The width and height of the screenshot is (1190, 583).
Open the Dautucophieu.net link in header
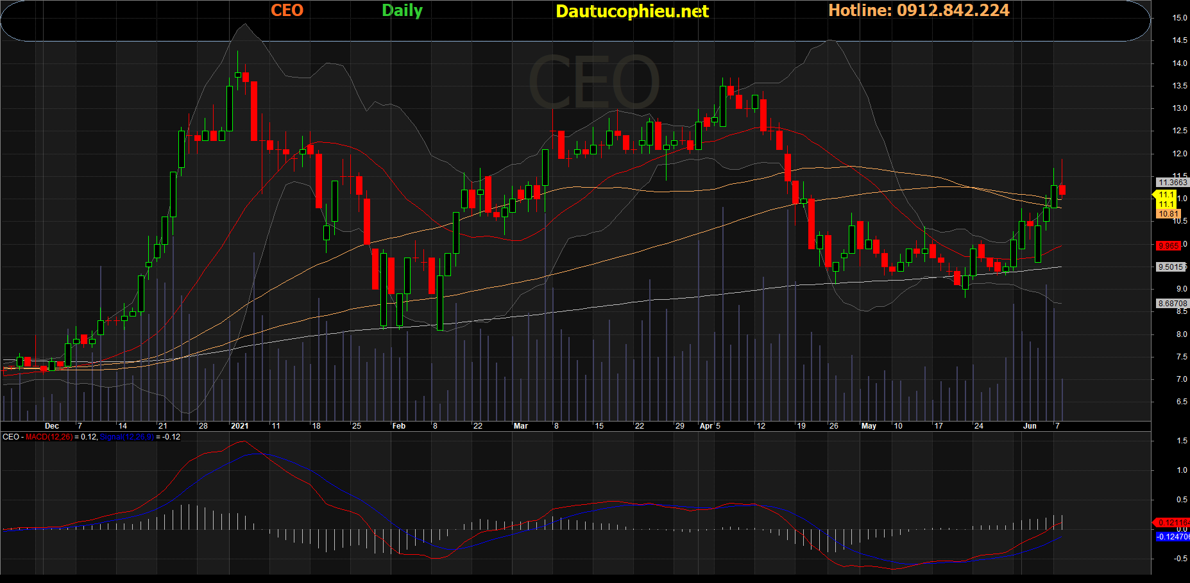[x=632, y=11]
